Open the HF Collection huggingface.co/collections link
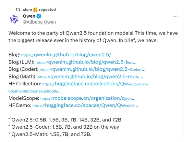Viewport: 194px width, 142px height. [95, 84]
